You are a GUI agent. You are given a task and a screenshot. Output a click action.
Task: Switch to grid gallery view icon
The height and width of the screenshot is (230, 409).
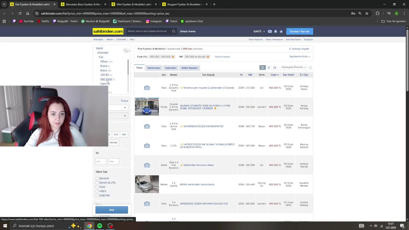pyautogui.click(x=274, y=67)
